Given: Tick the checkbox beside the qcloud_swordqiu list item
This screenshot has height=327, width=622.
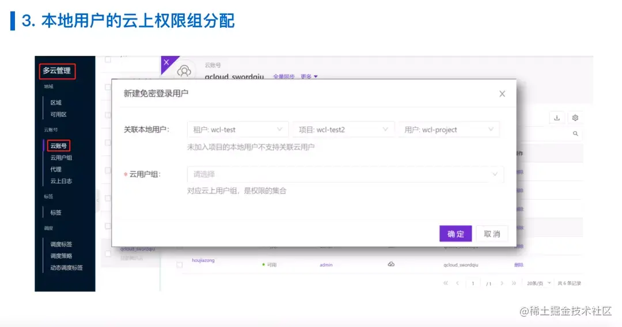Looking at the screenshot, I should pos(108,254).
